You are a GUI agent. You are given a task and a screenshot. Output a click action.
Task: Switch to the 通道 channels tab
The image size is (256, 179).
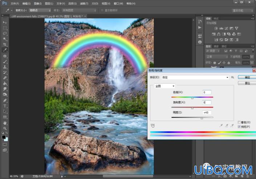coord(216,46)
